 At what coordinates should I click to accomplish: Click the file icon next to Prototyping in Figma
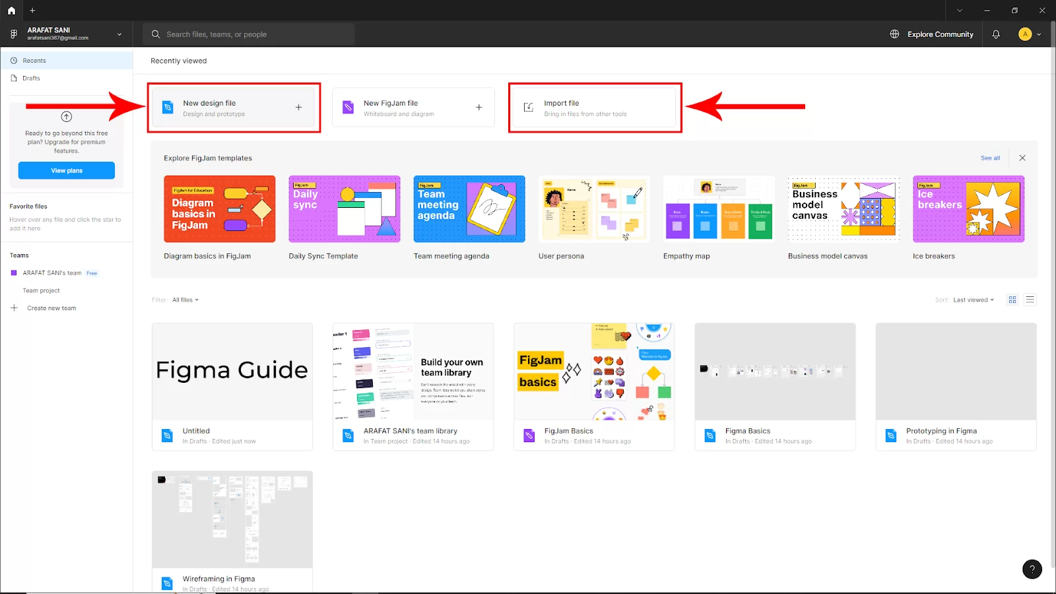(891, 436)
